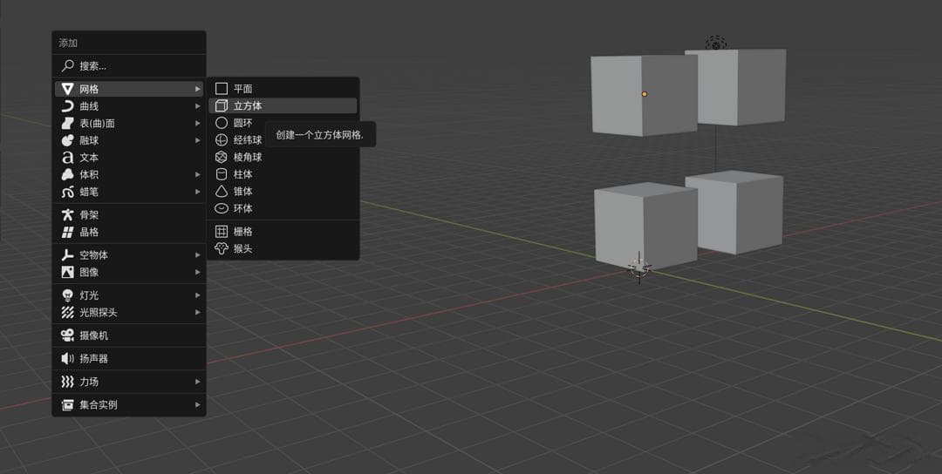
Task: Expand the 体积 submenu arrow
Action: (x=198, y=174)
